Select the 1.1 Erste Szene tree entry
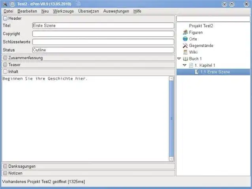Viewport: 252px width, 189px height. click(213, 72)
